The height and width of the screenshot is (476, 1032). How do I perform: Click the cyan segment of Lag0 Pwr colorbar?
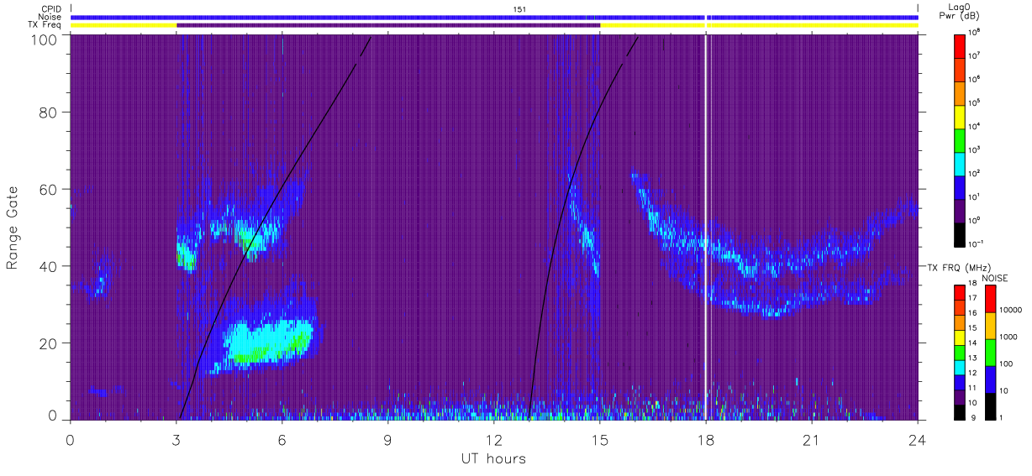tap(960, 165)
